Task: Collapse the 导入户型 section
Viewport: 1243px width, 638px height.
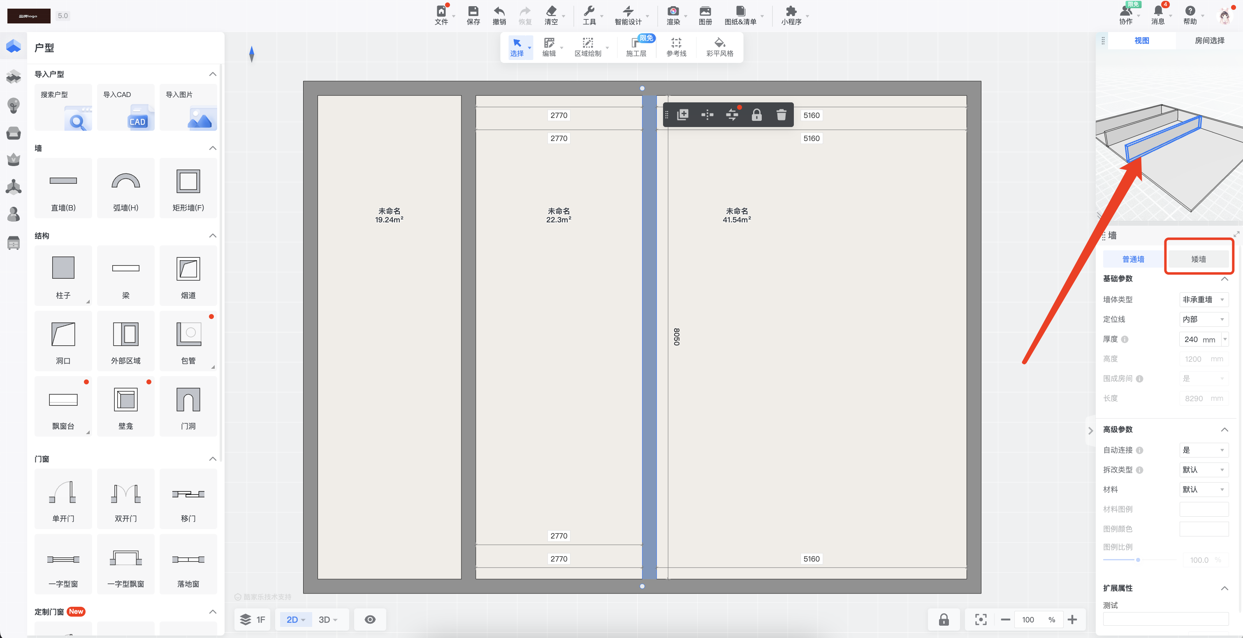Action: pyautogui.click(x=212, y=74)
